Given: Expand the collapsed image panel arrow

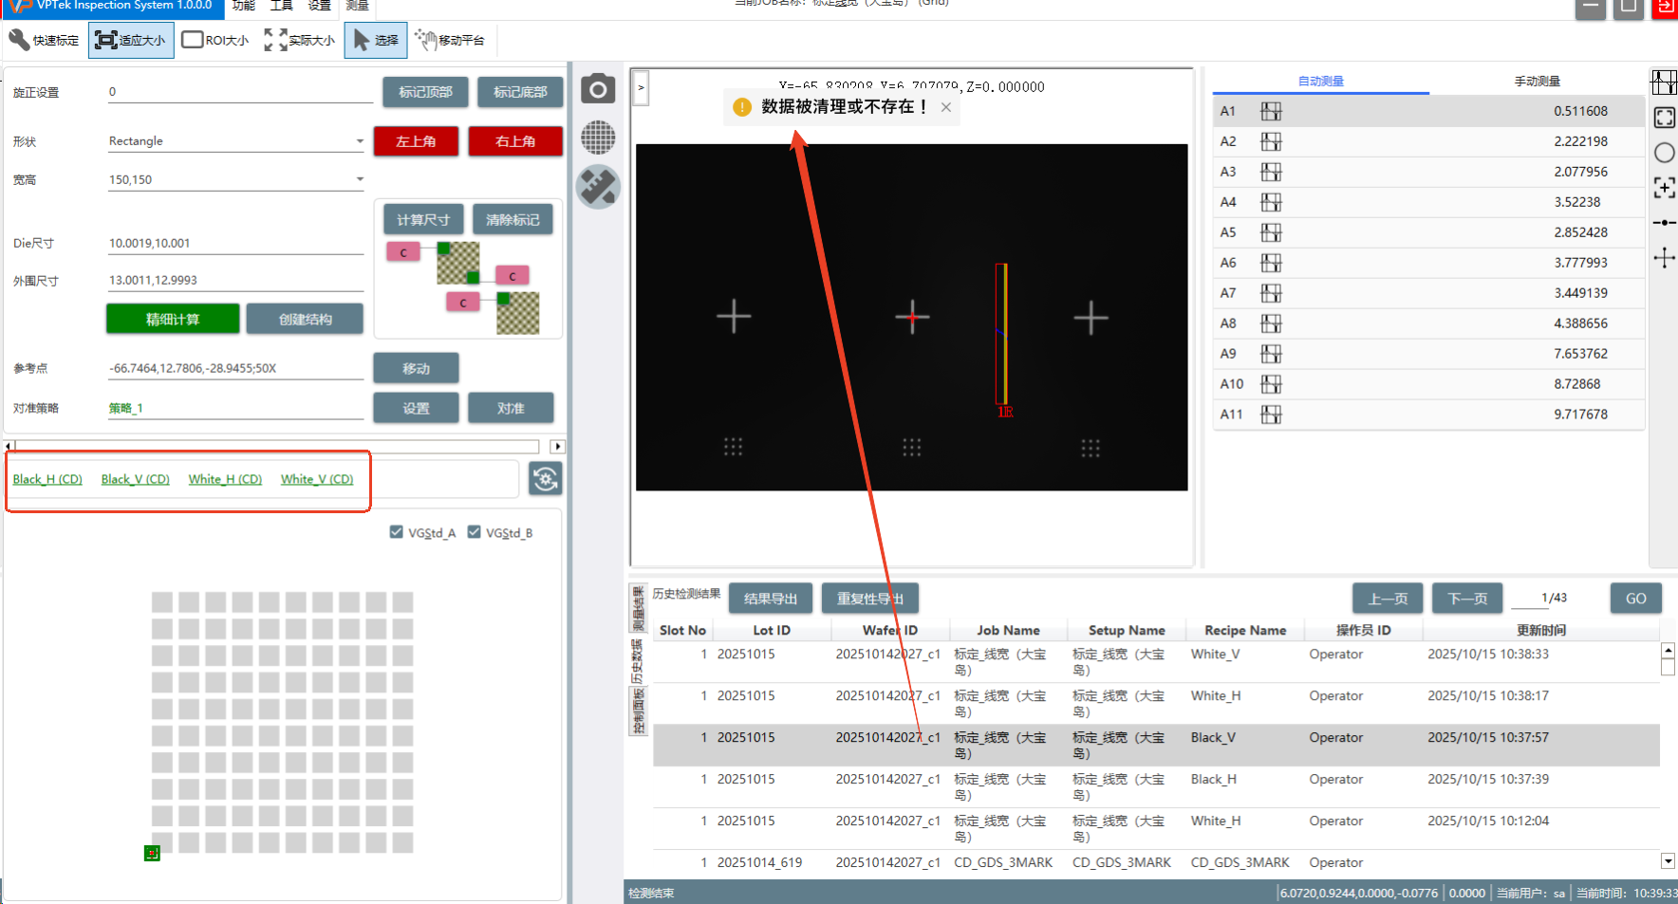Looking at the screenshot, I should pyautogui.click(x=642, y=87).
